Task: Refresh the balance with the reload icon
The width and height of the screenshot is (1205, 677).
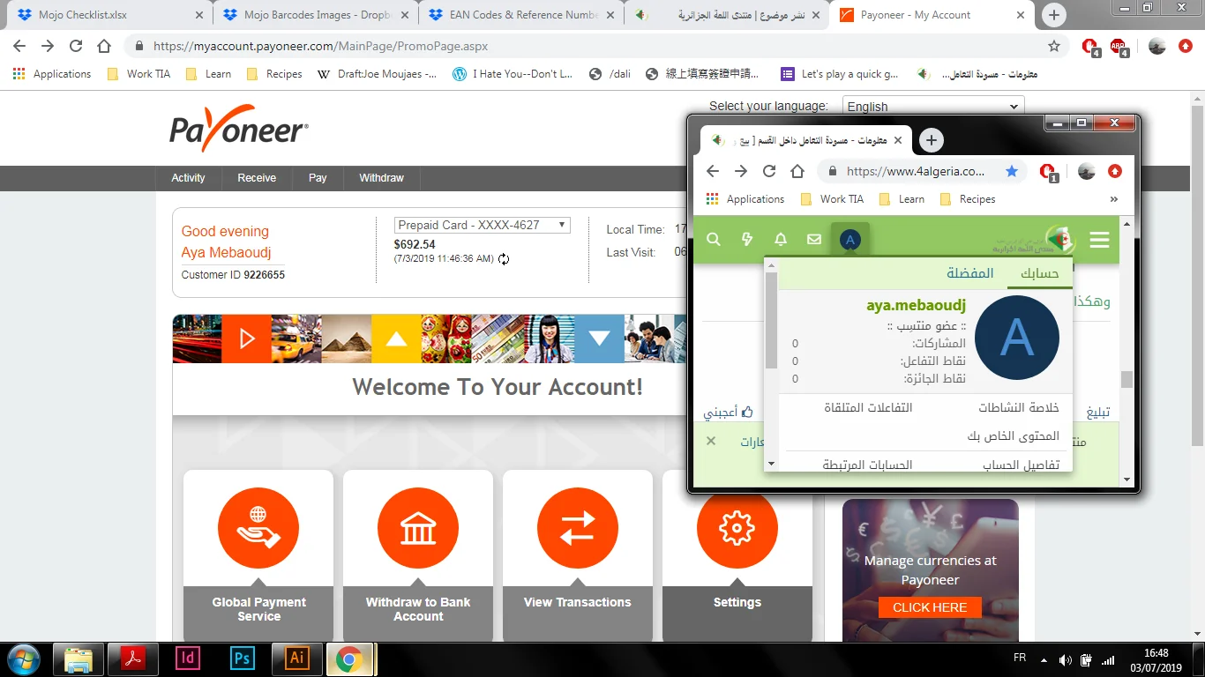Action: [504, 259]
